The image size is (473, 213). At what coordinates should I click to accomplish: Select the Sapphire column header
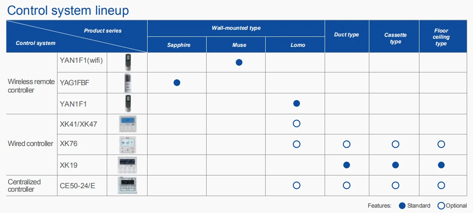pyautogui.click(x=179, y=45)
